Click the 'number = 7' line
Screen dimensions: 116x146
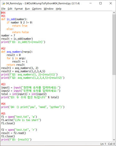8,35
